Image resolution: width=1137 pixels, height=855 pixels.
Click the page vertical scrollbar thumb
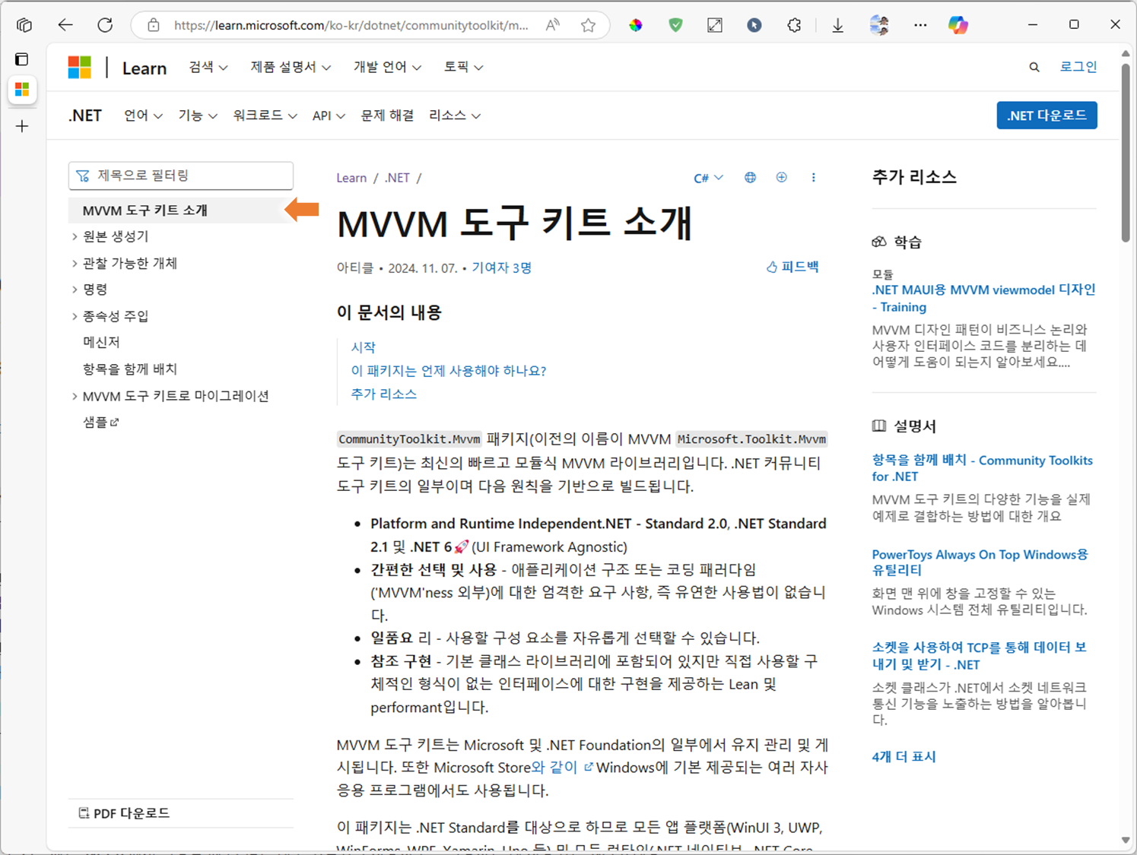pos(1126,152)
